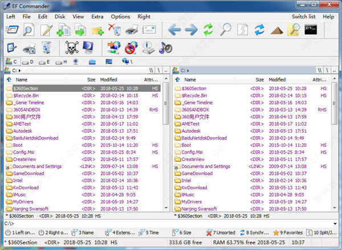This screenshot has width=342, height=250.
Task: Toggle 7 Unsorted in bottom bar
Action: [222, 232]
